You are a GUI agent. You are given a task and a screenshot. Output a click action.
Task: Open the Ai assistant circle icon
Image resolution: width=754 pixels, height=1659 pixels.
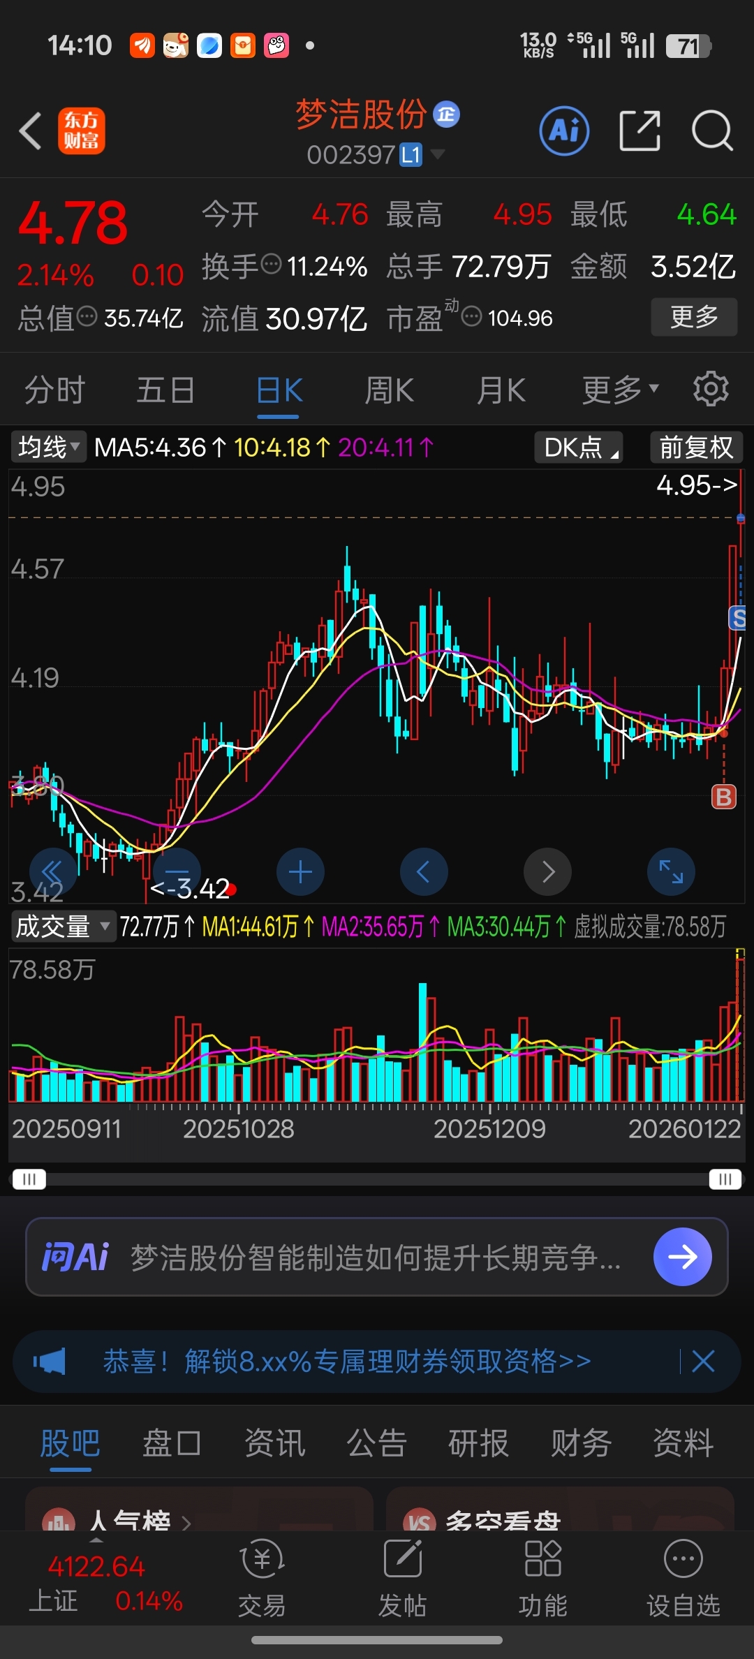[564, 131]
